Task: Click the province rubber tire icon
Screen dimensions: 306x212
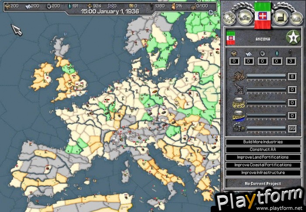Action: (262, 53)
